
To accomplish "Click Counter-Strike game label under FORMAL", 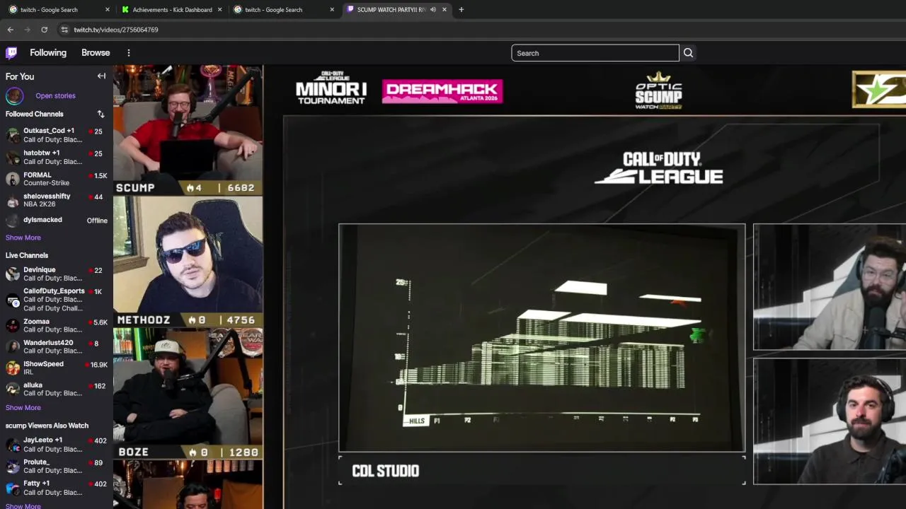I will [46, 183].
